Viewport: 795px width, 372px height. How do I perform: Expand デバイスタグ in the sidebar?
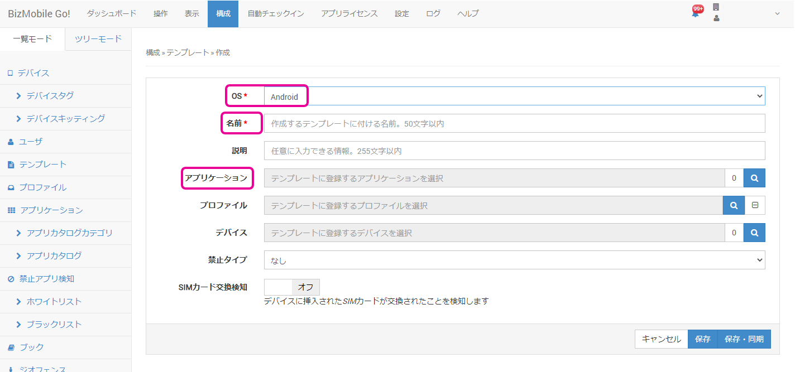tap(50, 96)
